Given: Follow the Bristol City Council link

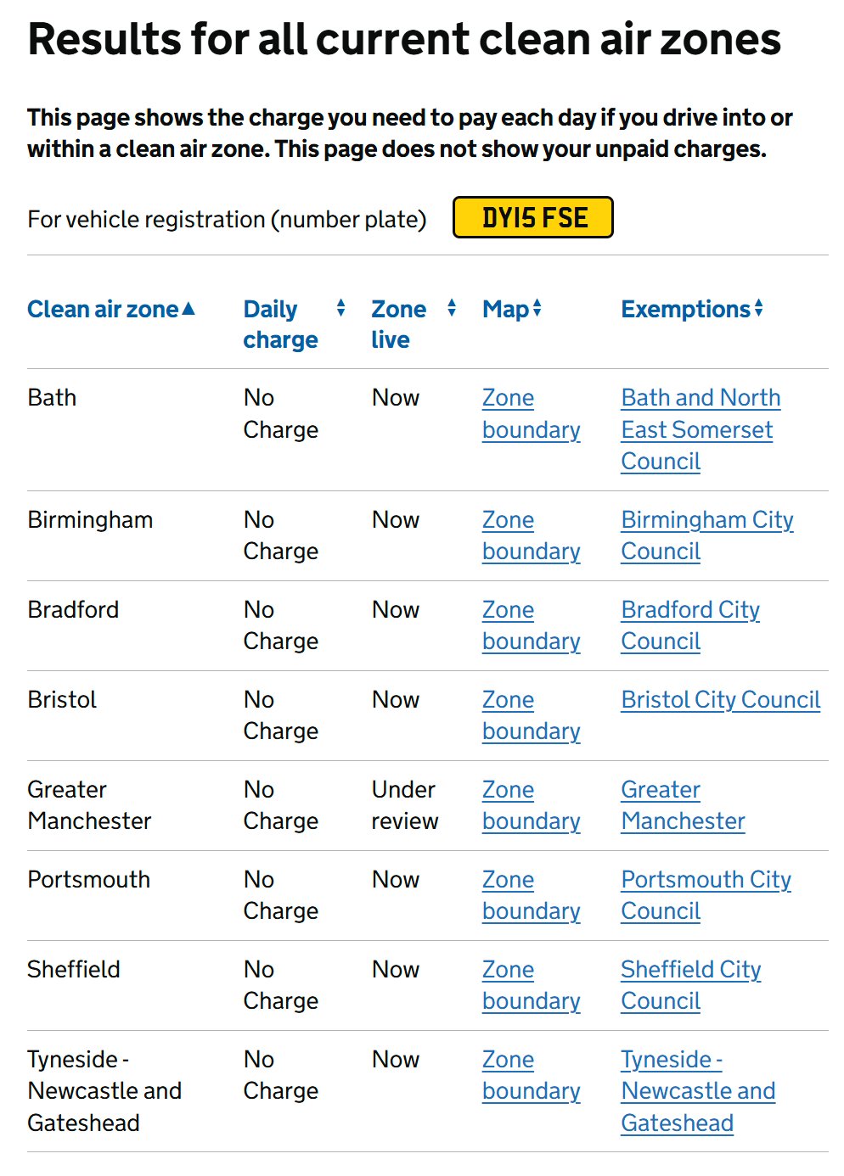Looking at the screenshot, I should coord(720,700).
